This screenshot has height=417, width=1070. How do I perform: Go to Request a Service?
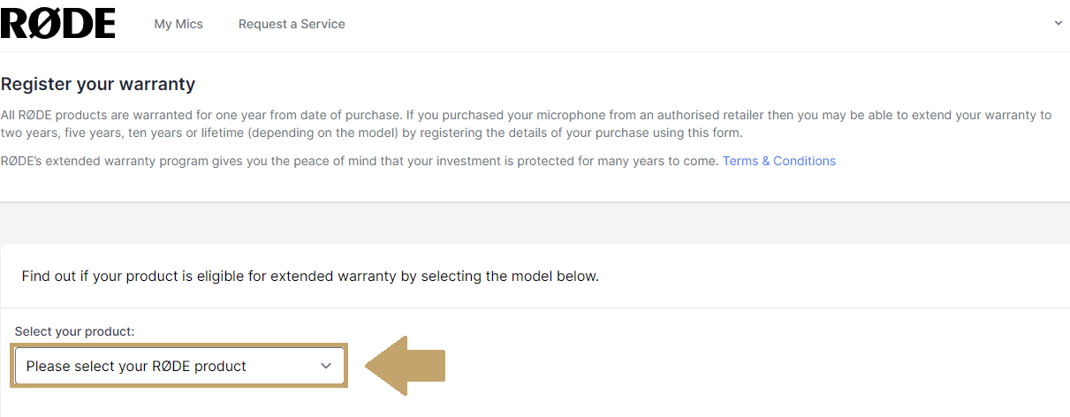(x=292, y=24)
